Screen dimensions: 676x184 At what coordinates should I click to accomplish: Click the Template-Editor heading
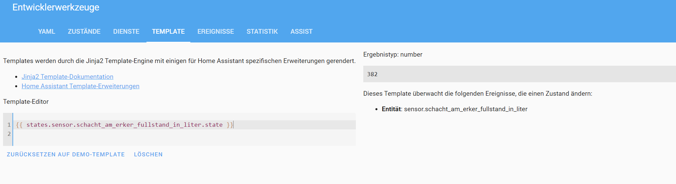26,102
